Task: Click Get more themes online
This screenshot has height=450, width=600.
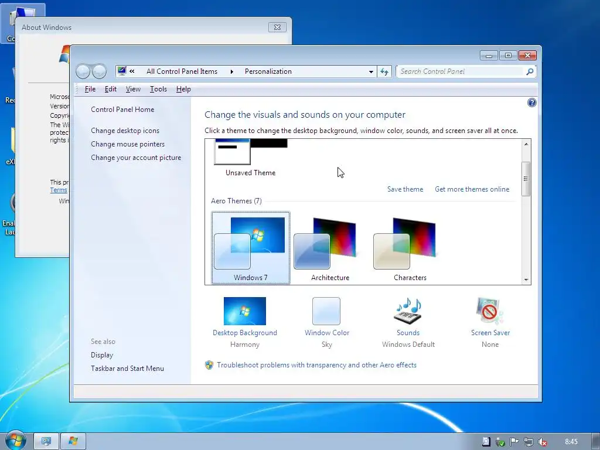Action: click(x=472, y=189)
